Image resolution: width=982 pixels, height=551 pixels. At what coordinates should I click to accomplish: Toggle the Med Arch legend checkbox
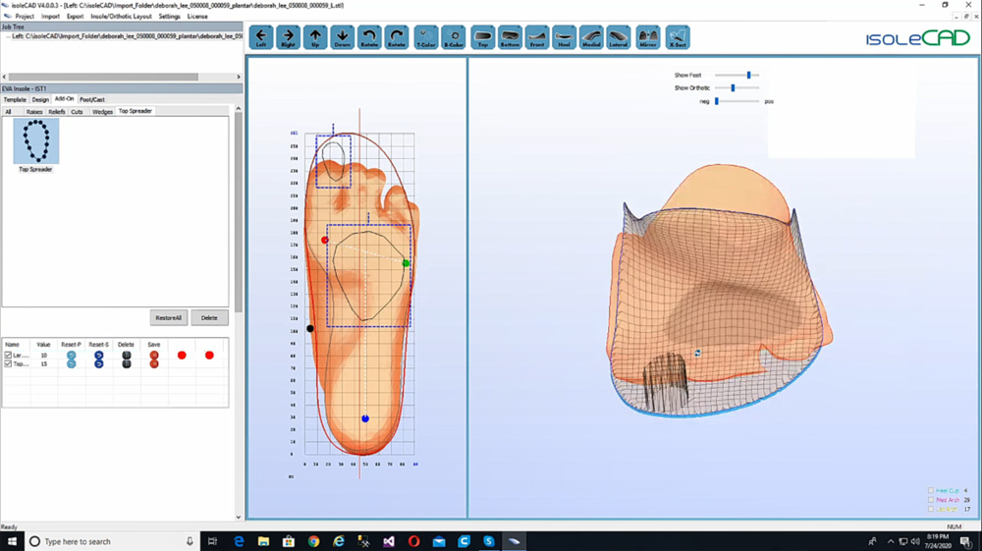931,500
